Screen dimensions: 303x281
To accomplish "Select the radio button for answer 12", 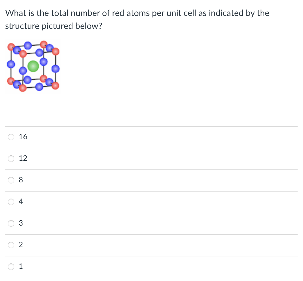I will tap(11, 158).
